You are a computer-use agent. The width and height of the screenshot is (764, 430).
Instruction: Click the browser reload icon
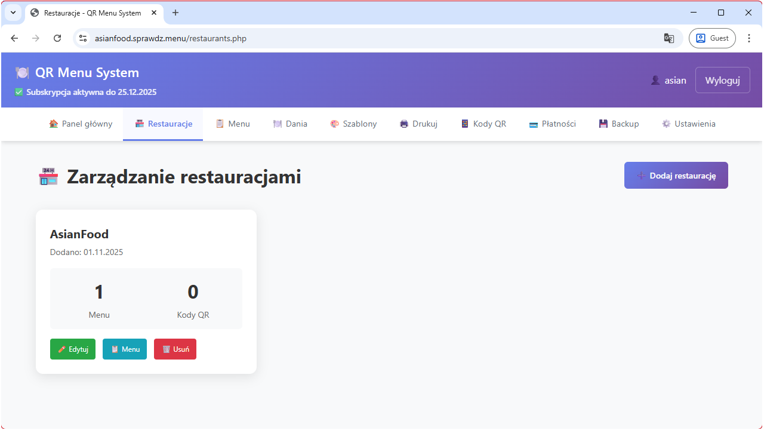pyautogui.click(x=57, y=38)
